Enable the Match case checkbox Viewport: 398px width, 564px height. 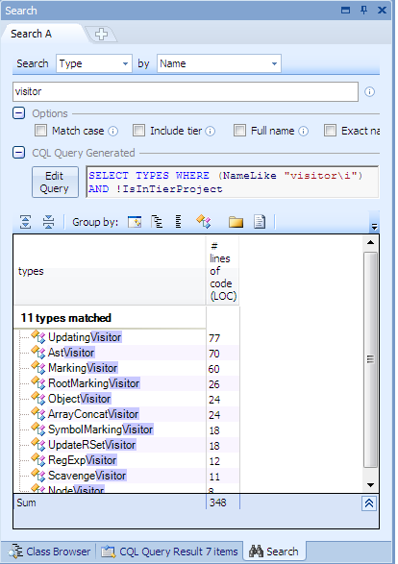pos(40,131)
